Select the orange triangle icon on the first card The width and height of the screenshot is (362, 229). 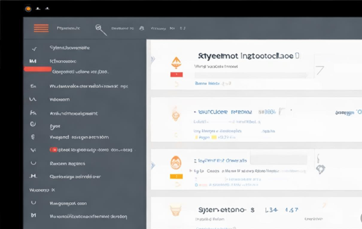176,63
